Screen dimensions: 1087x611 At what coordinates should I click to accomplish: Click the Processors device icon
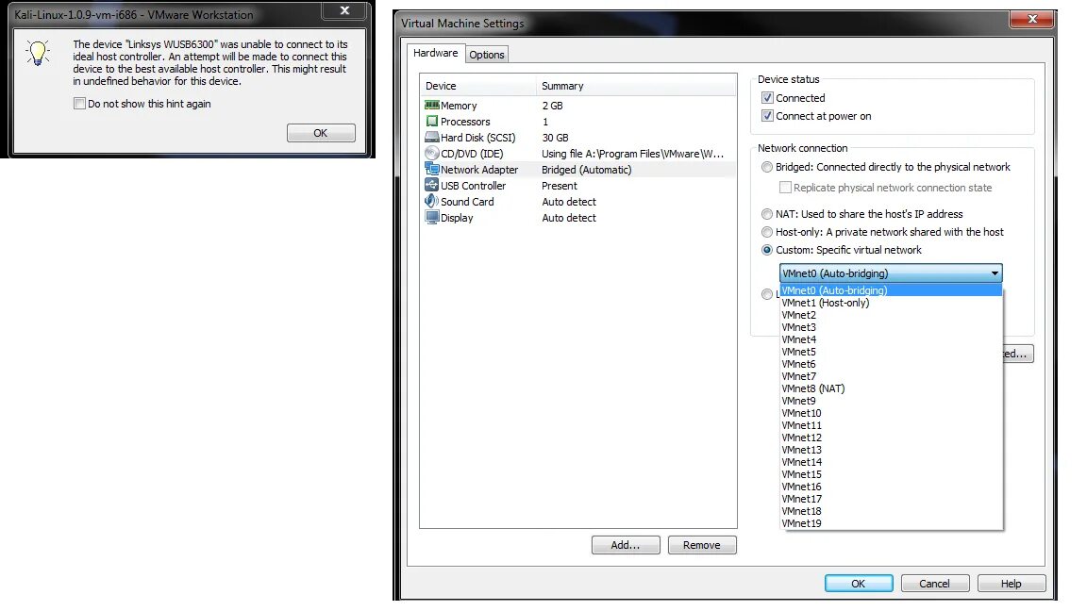(x=432, y=122)
